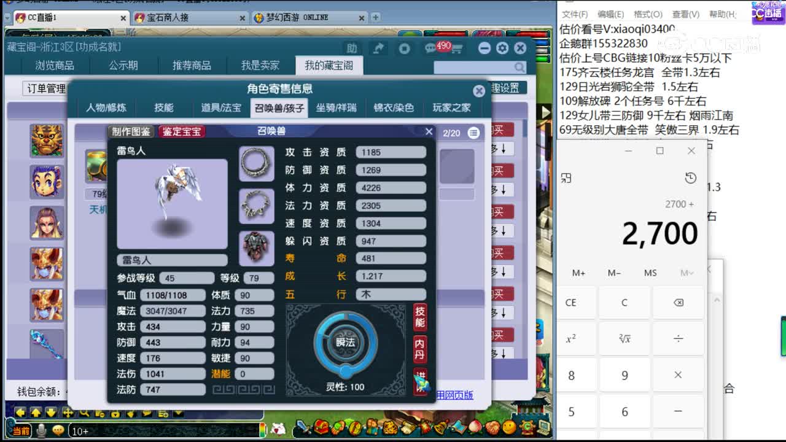
Task: Click the blonde female character avatar in the list
Action: click(x=47, y=222)
